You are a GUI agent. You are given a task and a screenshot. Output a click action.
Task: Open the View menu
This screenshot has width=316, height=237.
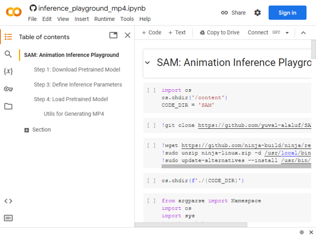(x=63, y=19)
